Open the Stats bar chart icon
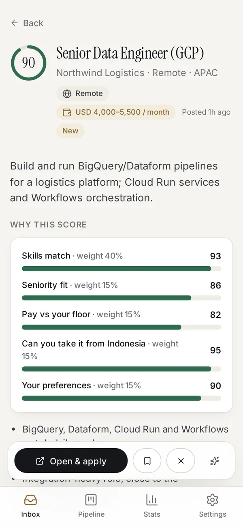The height and width of the screenshot is (526, 243). click(x=152, y=500)
